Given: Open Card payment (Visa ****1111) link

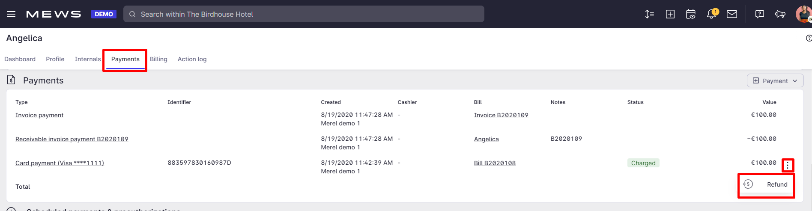Looking at the screenshot, I should point(60,163).
